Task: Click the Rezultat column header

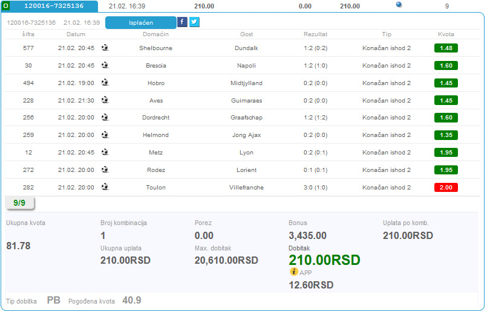Action: pos(316,34)
